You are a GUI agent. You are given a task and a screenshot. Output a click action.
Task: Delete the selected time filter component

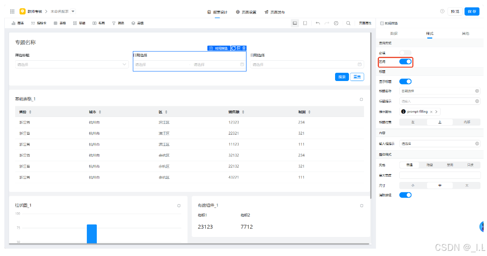[x=244, y=49]
